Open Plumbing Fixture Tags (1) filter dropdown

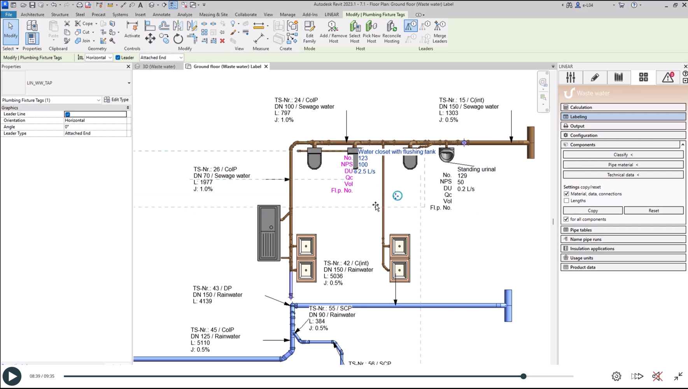[x=51, y=100]
